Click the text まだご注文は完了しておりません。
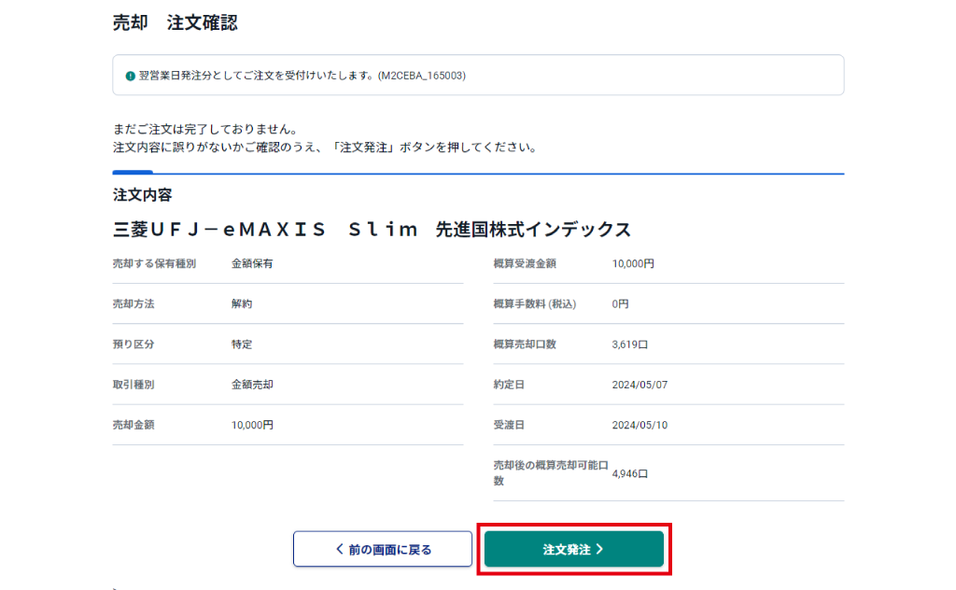956x590 pixels. tap(206, 129)
